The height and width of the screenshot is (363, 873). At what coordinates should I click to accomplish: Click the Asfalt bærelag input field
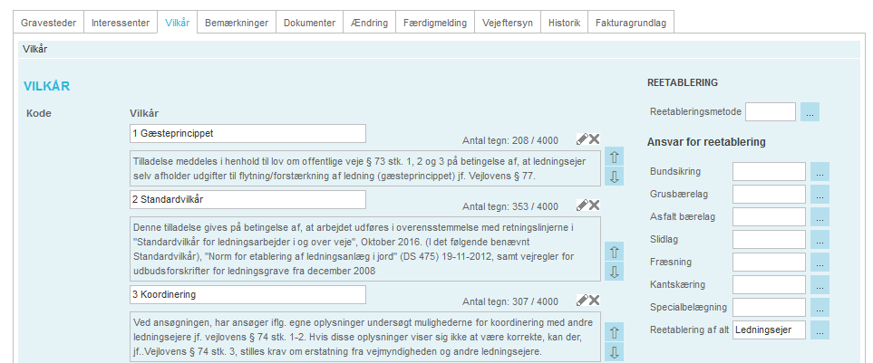(x=769, y=217)
